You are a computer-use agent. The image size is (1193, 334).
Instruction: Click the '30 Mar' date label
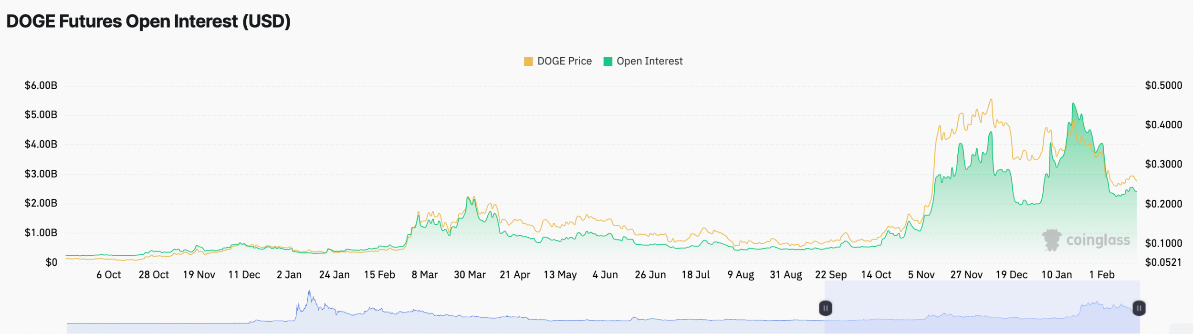(x=470, y=275)
